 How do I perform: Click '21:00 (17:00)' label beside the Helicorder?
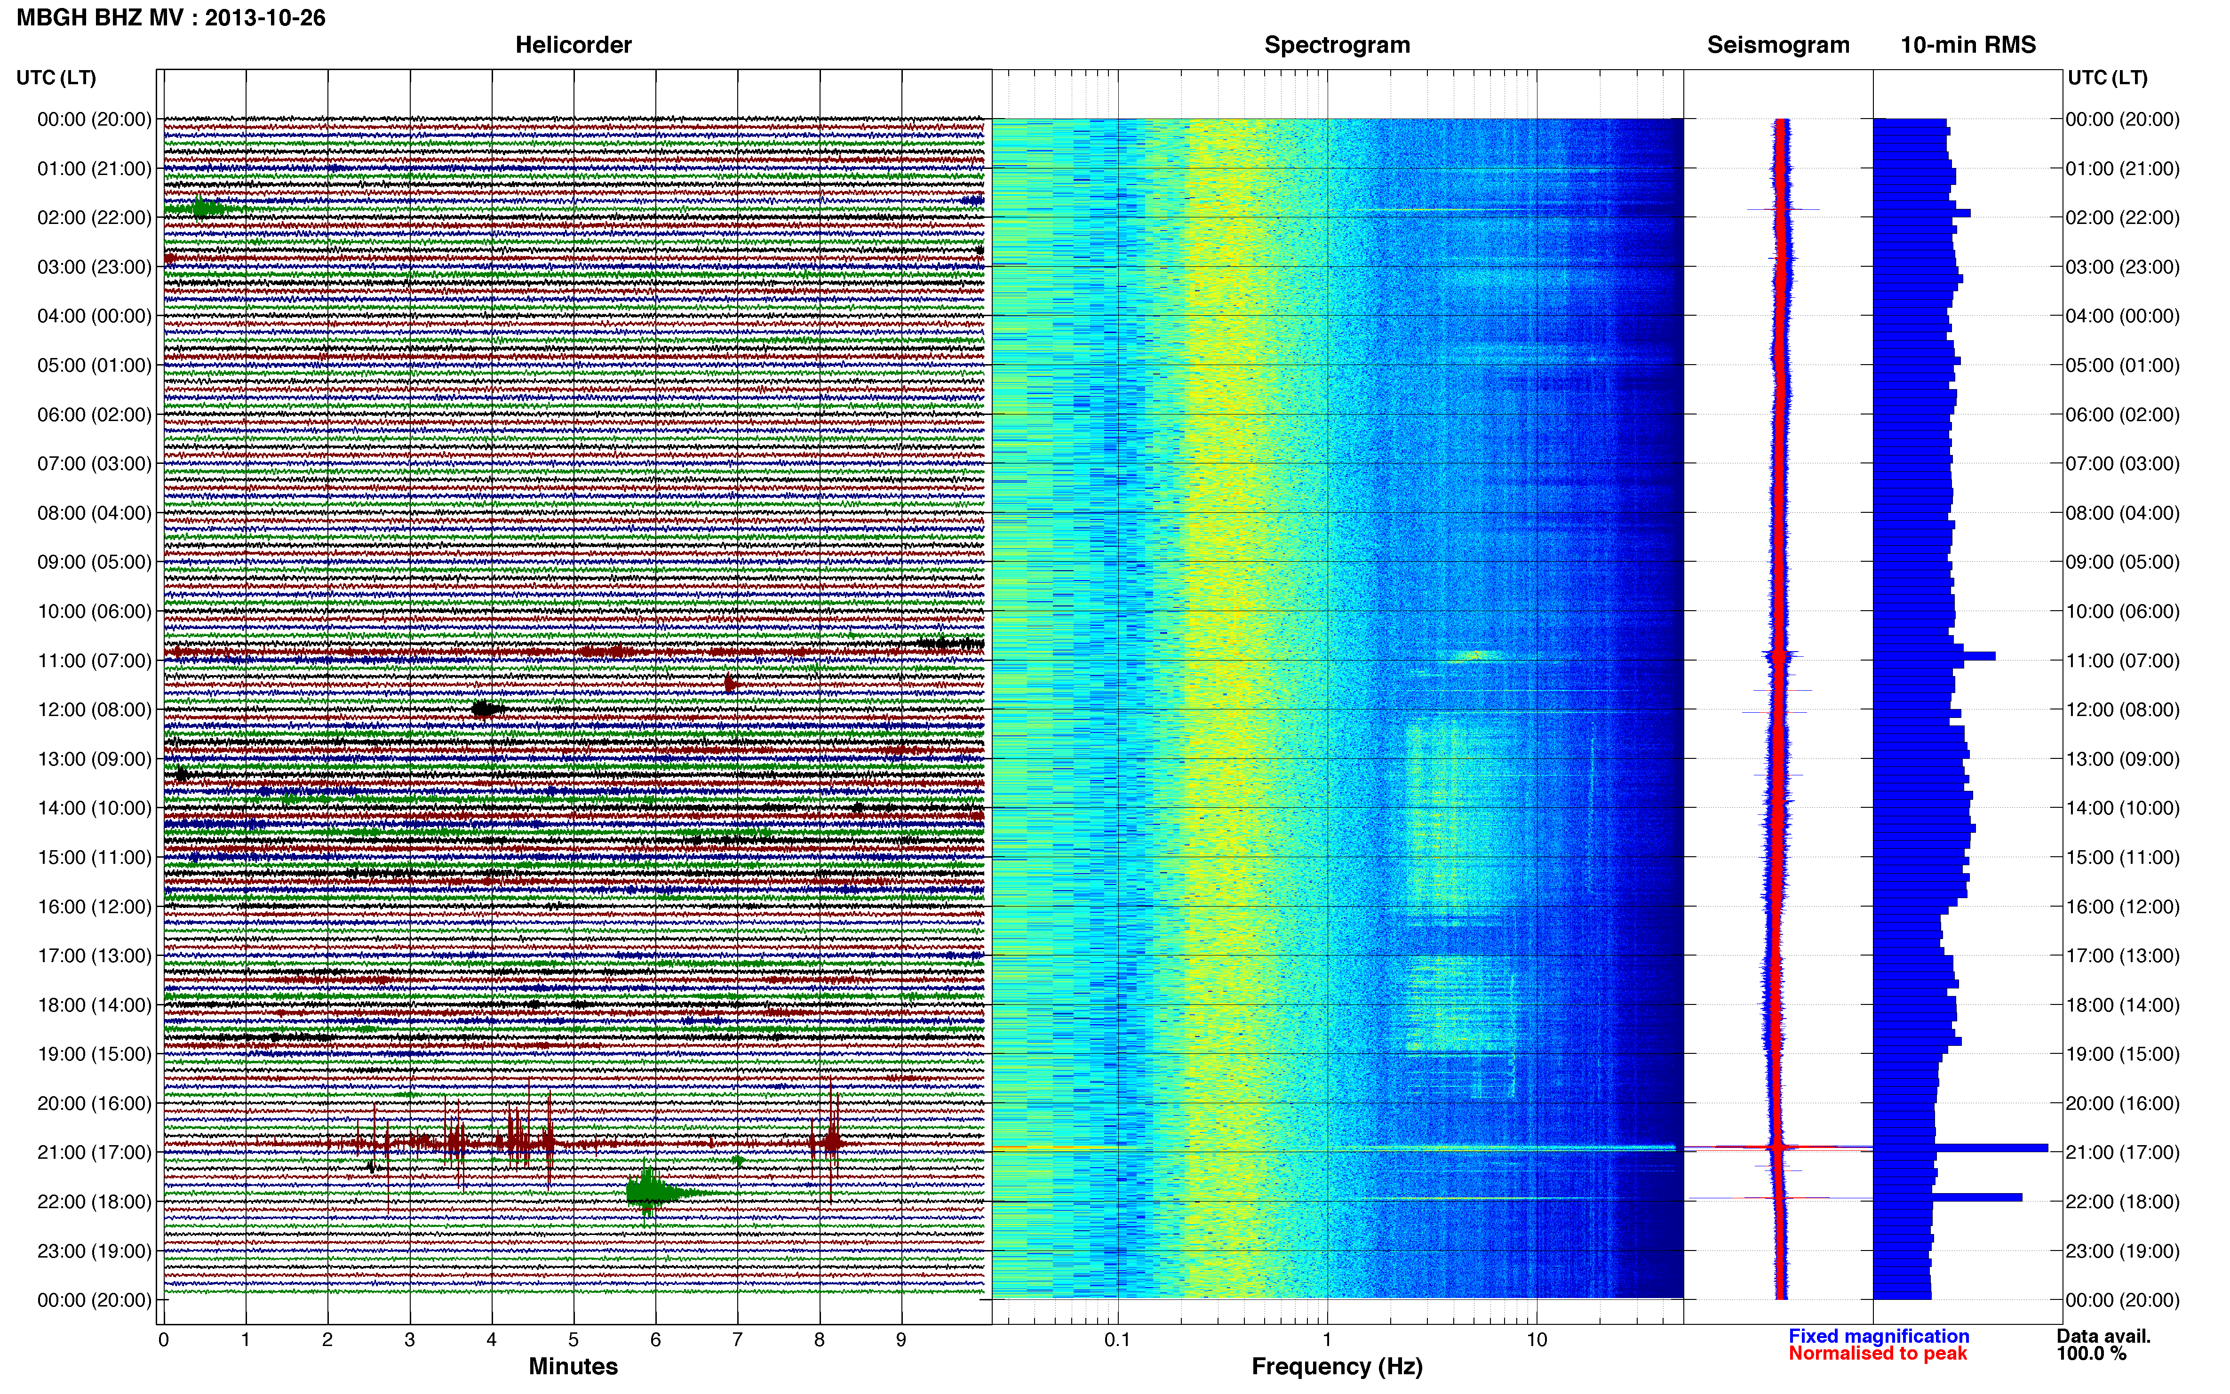pyautogui.click(x=94, y=1153)
